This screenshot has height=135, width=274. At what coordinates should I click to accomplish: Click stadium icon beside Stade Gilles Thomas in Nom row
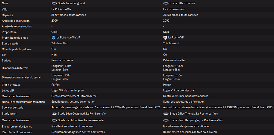(x=166, y=3)
